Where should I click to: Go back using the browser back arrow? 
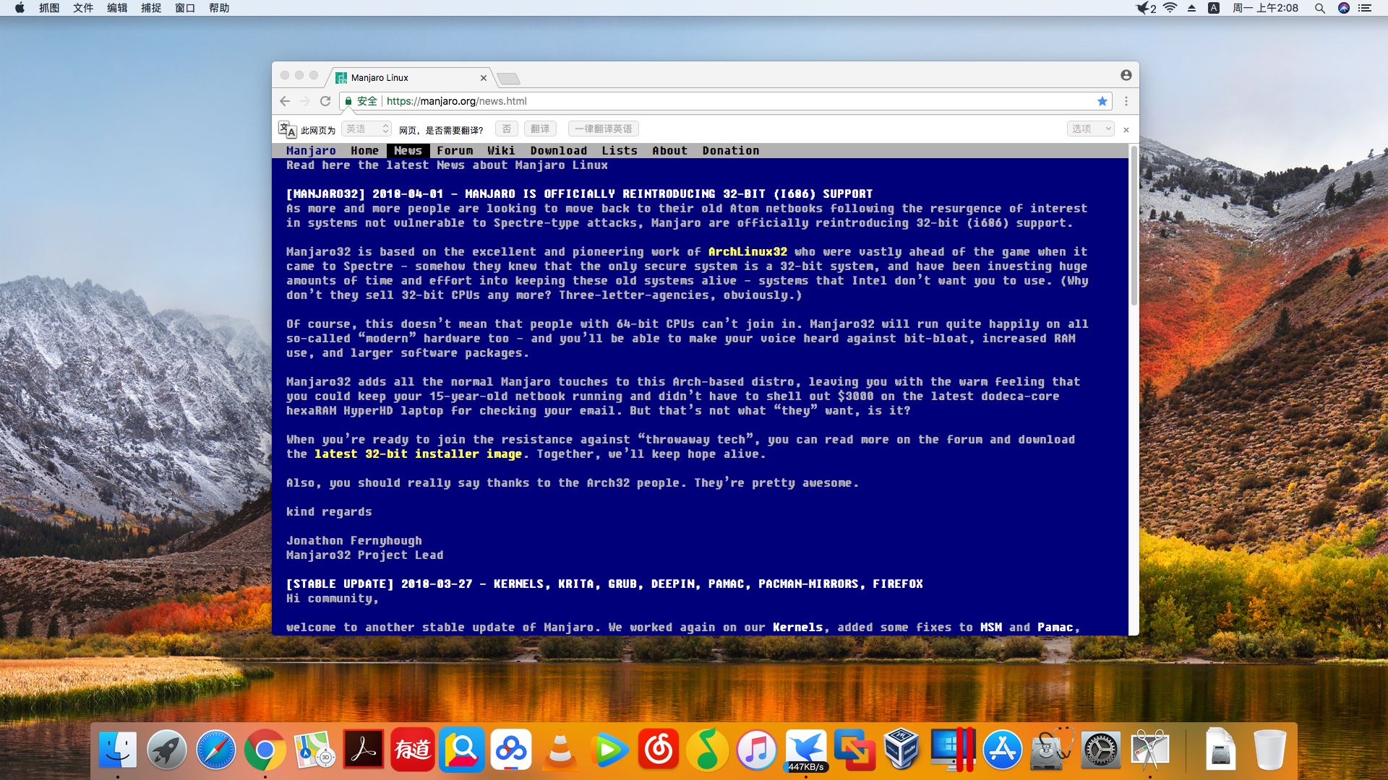[285, 101]
